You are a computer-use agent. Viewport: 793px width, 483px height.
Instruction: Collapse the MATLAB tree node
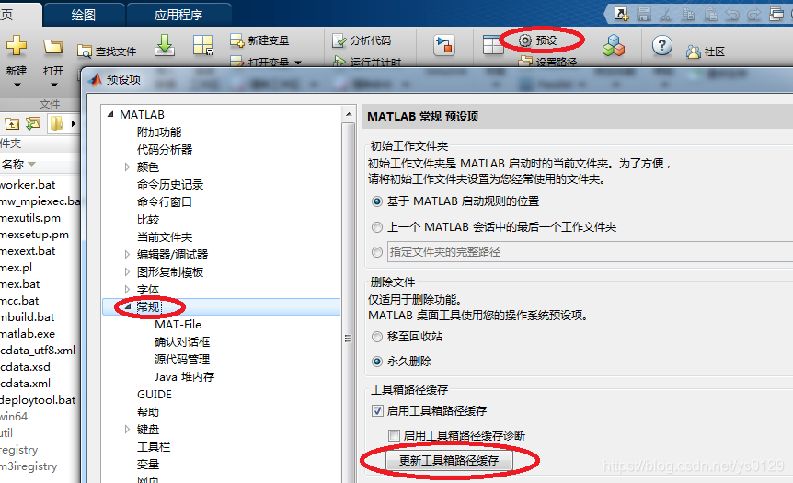(x=110, y=115)
